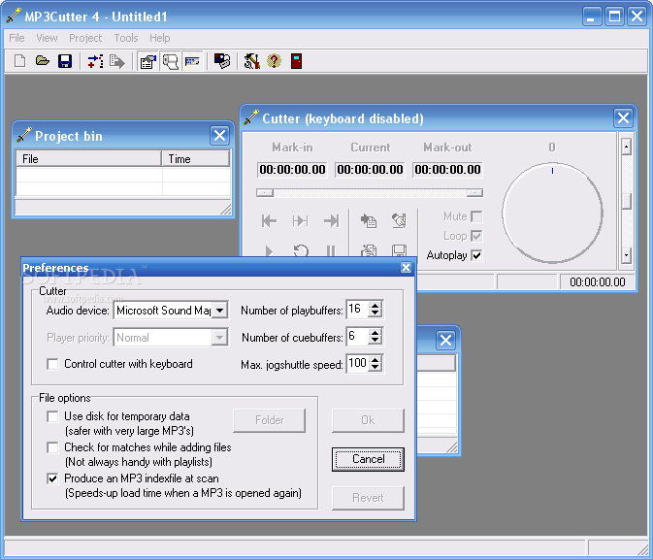Image resolution: width=653 pixels, height=560 pixels.
Task: Click the Folder button in File options
Action: point(269,420)
